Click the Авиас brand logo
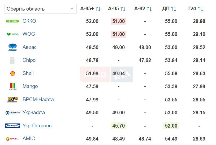The image size is (216, 145). (x=12, y=47)
